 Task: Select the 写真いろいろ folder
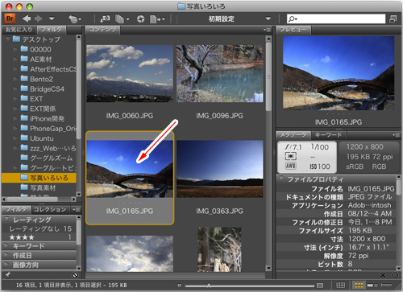(39, 178)
